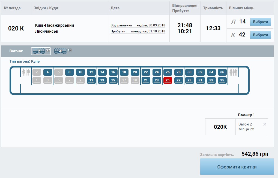The height and width of the screenshot is (178, 278).
Task: Select seat 11 on lower row
Action: [x=91, y=80]
